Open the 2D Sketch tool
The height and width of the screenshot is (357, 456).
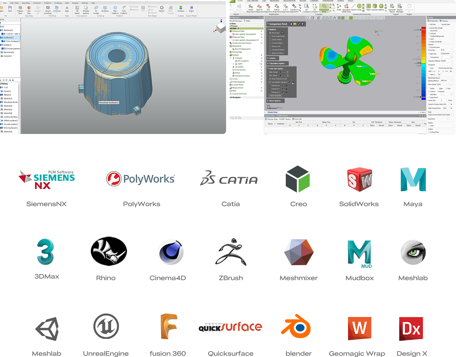point(77,8)
